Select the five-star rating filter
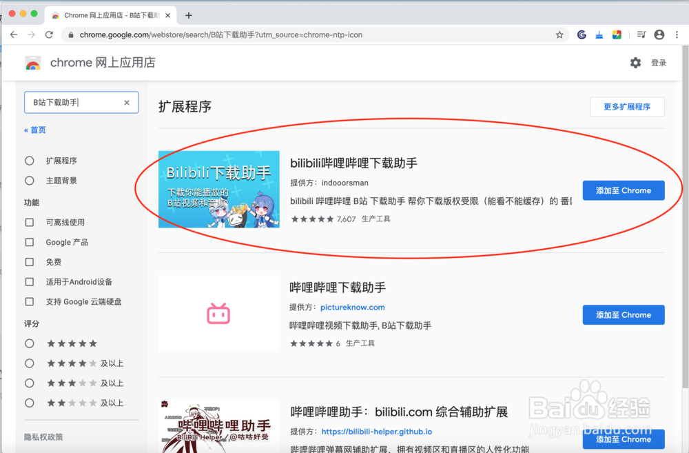 click(x=30, y=343)
